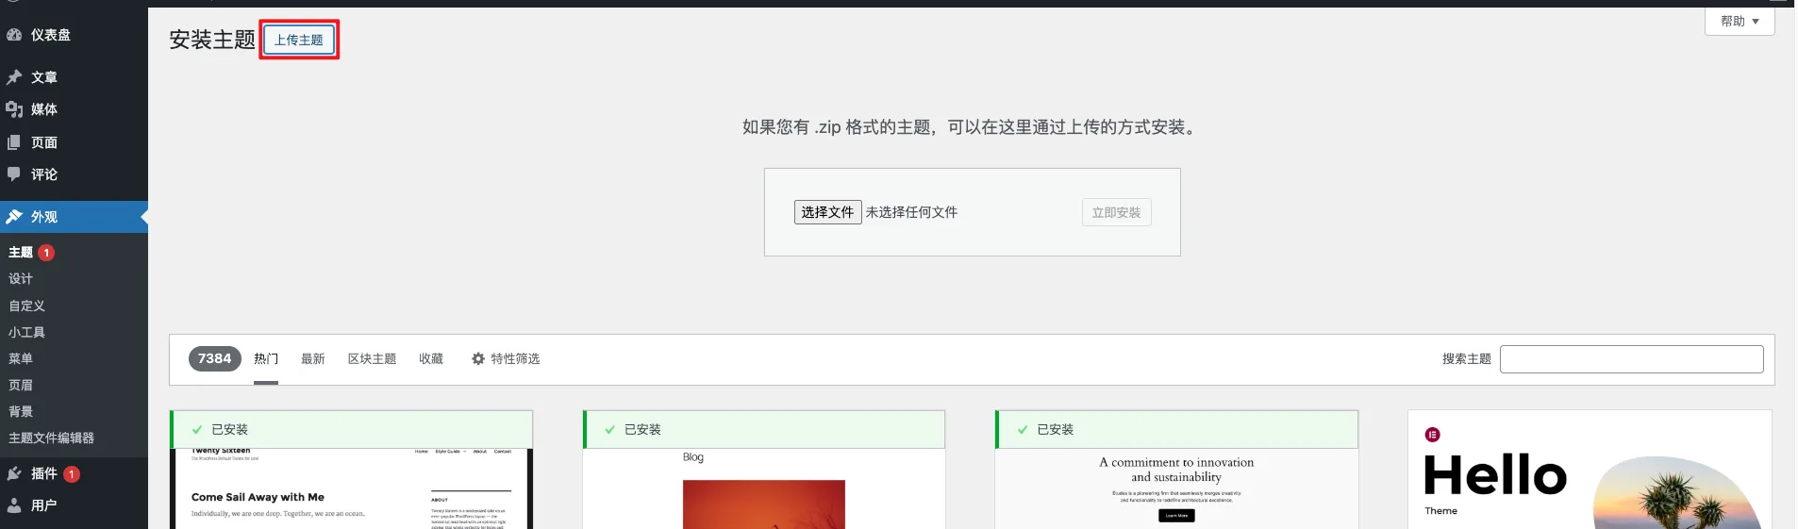The image size is (1798, 529).
Task: Click the Upload Theme (上传主题) button
Action: click(299, 40)
